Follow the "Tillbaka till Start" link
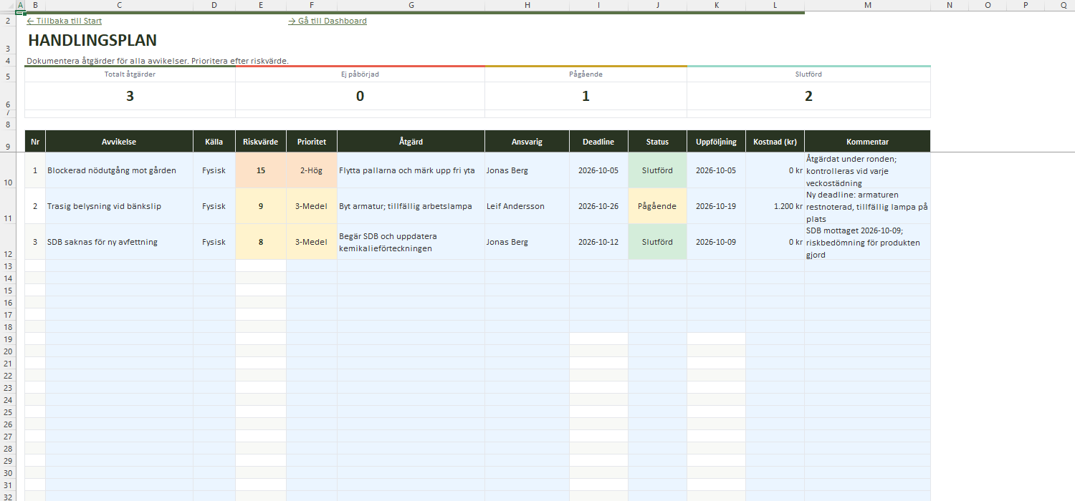This screenshot has height=501, width=1075. click(x=64, y=21)
